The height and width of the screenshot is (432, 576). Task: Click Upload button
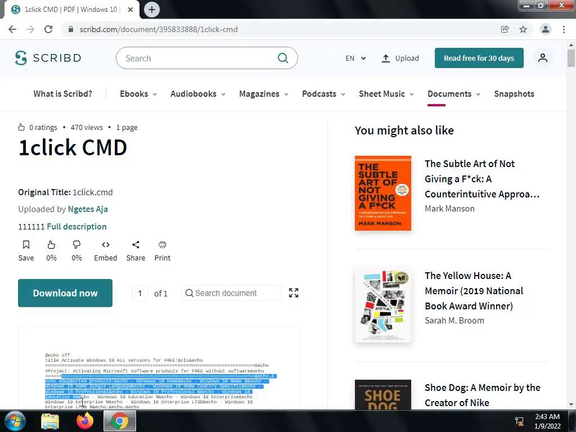tap(400, 58)
